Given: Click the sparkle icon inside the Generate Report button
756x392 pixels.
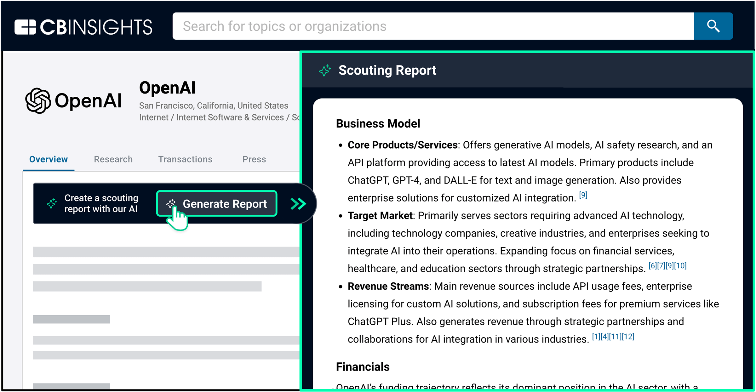Looking at the screenshot, I should (172, 204).
